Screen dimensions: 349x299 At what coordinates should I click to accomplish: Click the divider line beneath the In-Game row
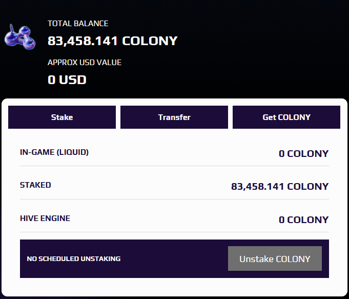point(174,166)
